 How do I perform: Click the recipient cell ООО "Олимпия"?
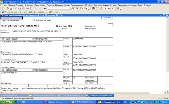pyautogui.click(x=32, y=78)
